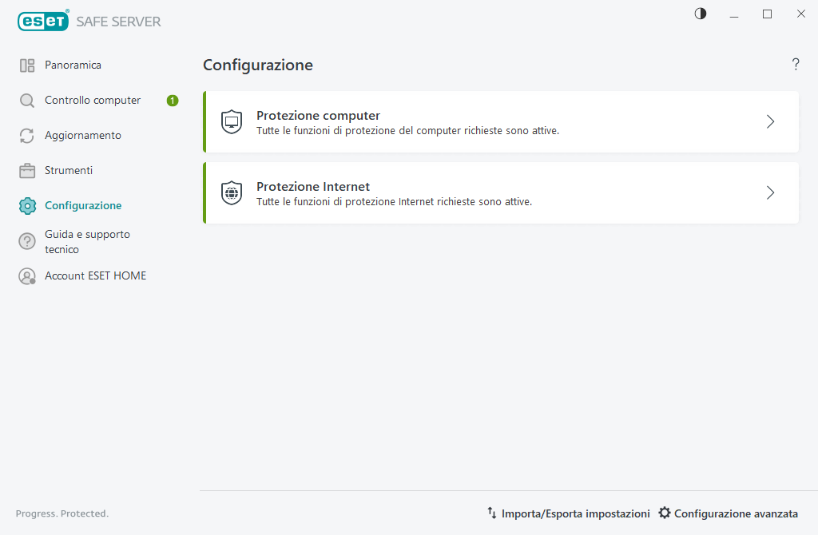The image size is (818, 535).
Task: Click the Strumenti briefcase icon
Action: pyautogui.click(x=27, y=171)
